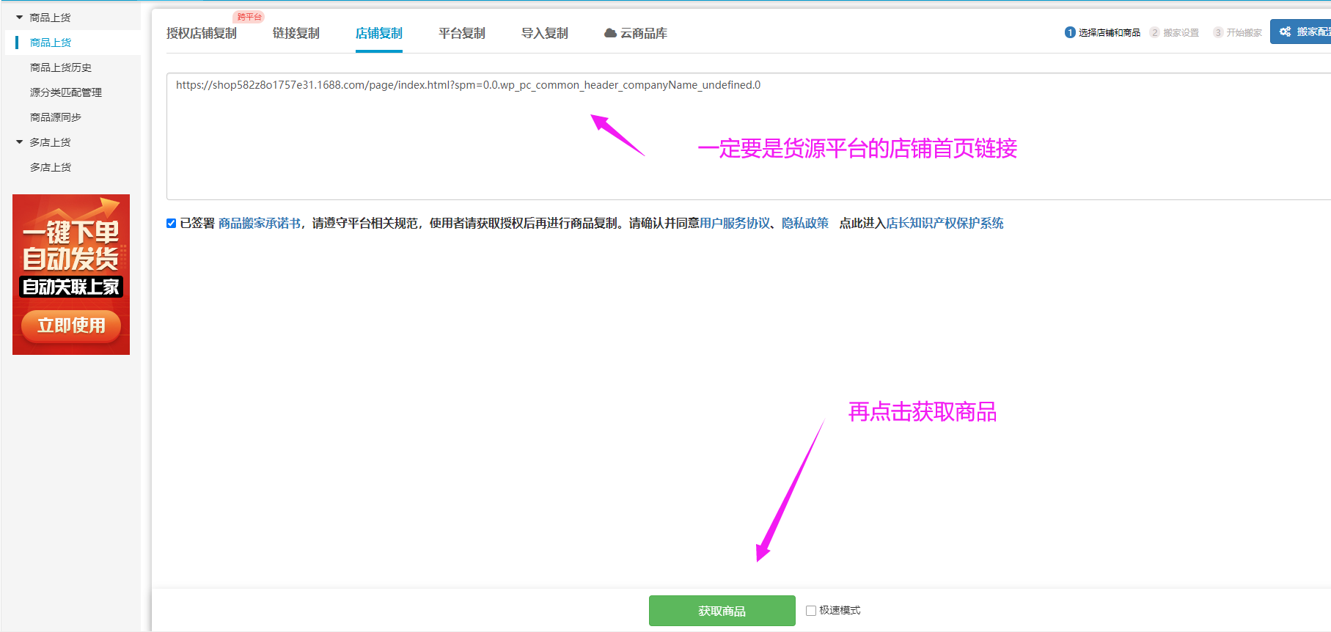Collapse the 商品上货 sidebar group
The height and width of the screenshot is (632, 1331).
coord(20,18)
